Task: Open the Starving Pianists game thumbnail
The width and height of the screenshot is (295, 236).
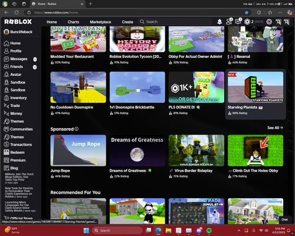Action: tap(255, 87)
